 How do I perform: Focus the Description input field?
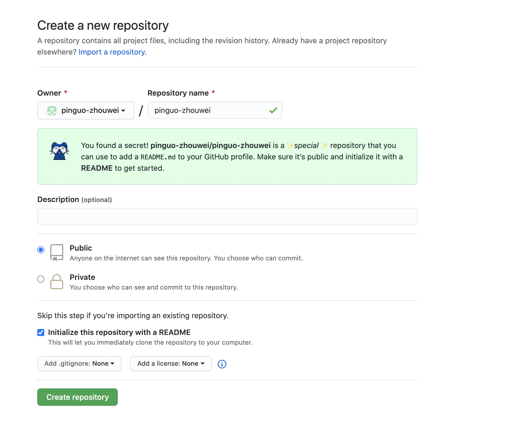coord(227,217)
